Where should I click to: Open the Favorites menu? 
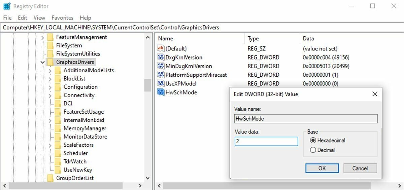pyautogui.click(x=62, y=18)
